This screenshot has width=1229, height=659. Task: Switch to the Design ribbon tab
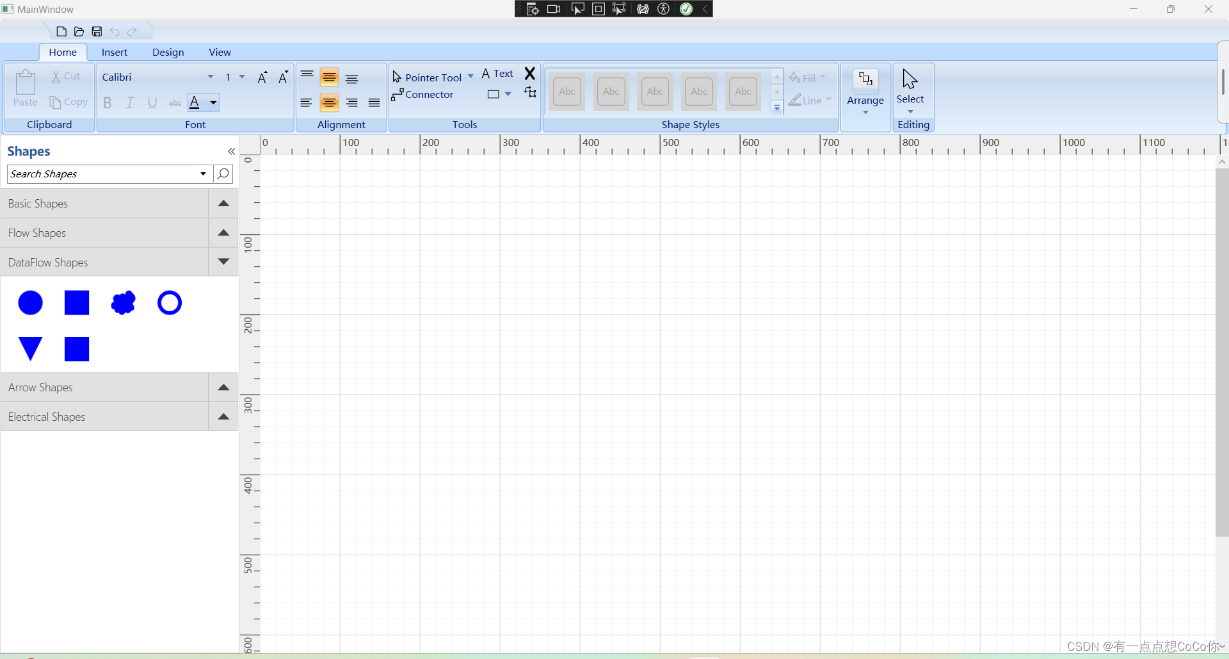pyautogui.click(x=168, y=52)
